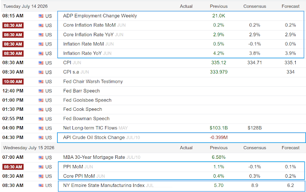Click the Consensus column header for Tuesday
Viewport: 306px width, 192px height.
[x=254, y=7]
